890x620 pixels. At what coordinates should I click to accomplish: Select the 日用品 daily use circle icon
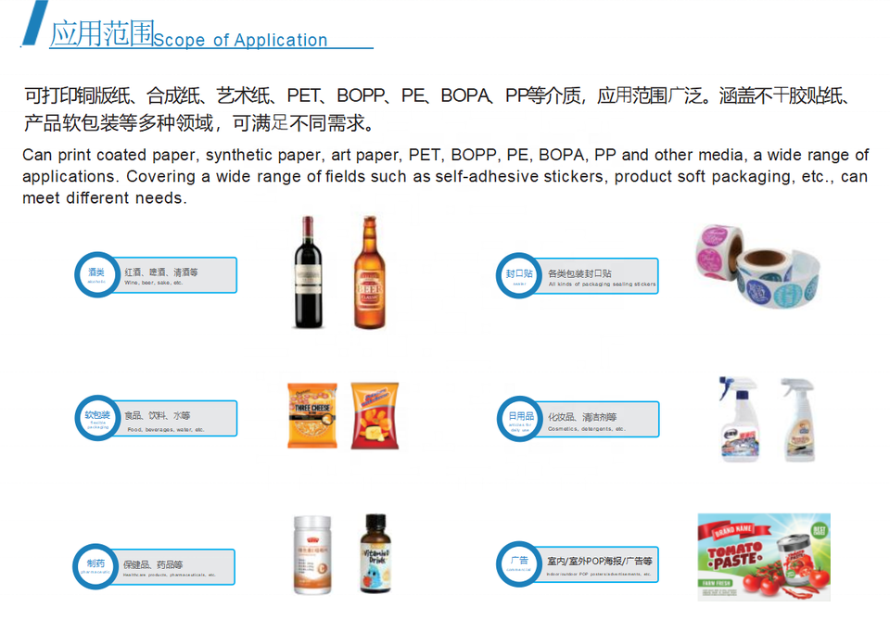[520, 419]
